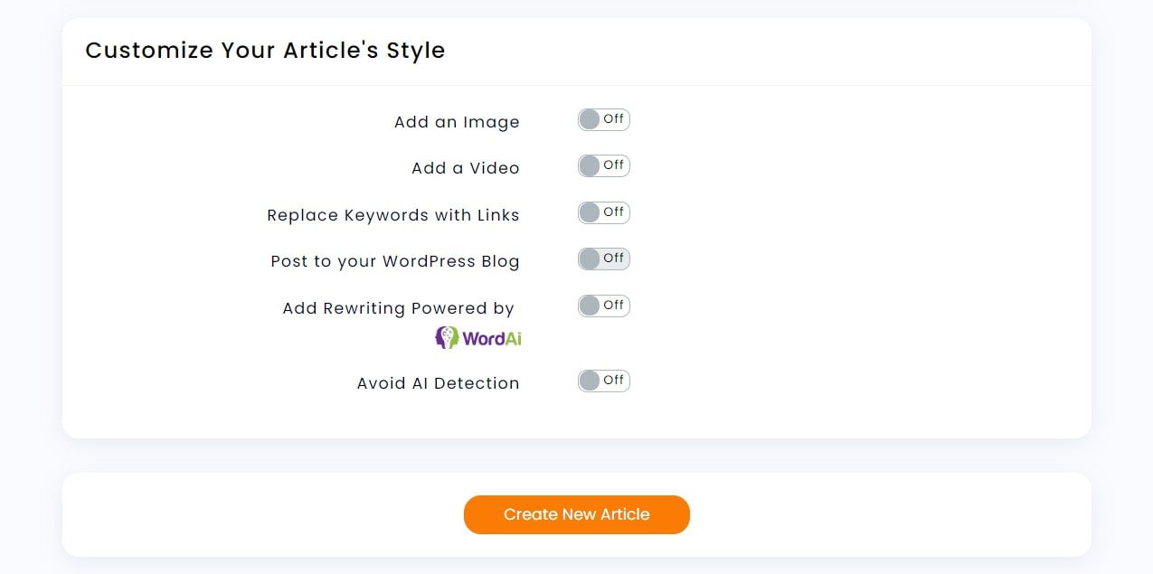Switch on Post to your WordPress Blog
Viewport: 1153px width, 574px height.
click(x=603, y=259)
